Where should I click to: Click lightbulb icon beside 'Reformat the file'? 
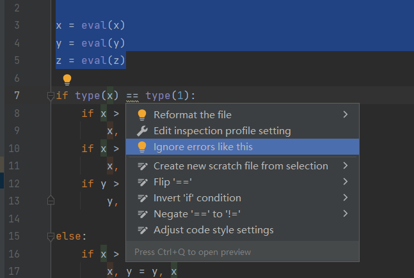[x=142, y=115]
